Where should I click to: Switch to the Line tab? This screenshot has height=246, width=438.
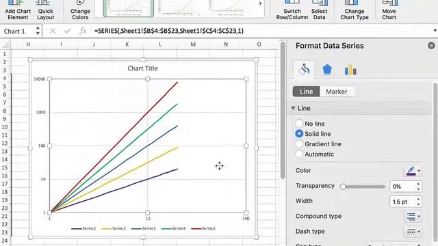click(306, 92)
